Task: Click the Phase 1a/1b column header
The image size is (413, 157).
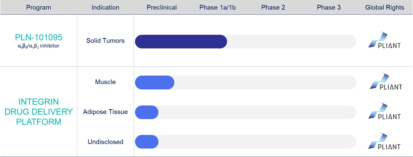Action: [218, 7]
